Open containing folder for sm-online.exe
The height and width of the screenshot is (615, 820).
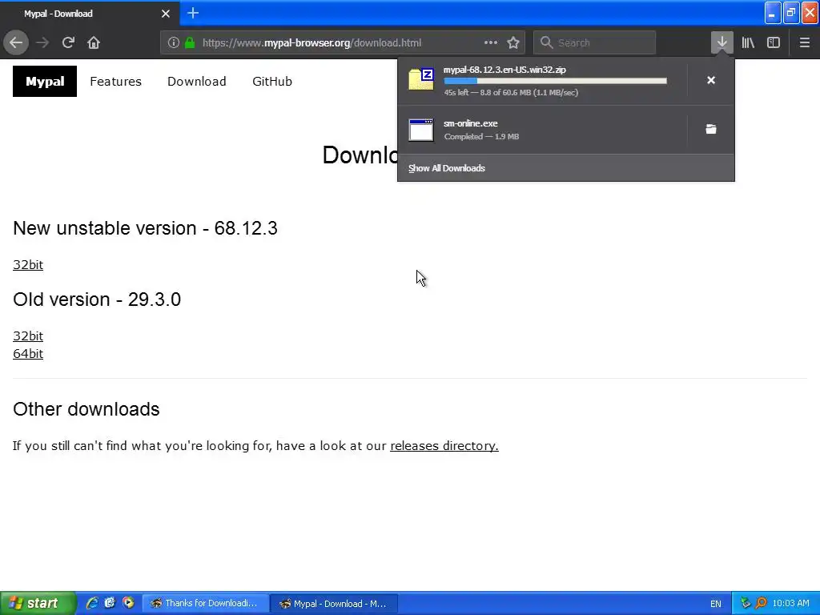[711, 129]
